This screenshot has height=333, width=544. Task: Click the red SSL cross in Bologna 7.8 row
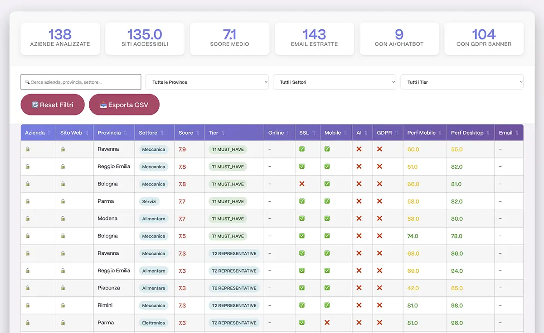(302, 184)
